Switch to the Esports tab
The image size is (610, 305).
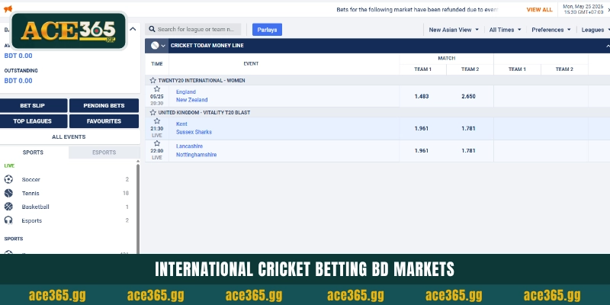104,152
